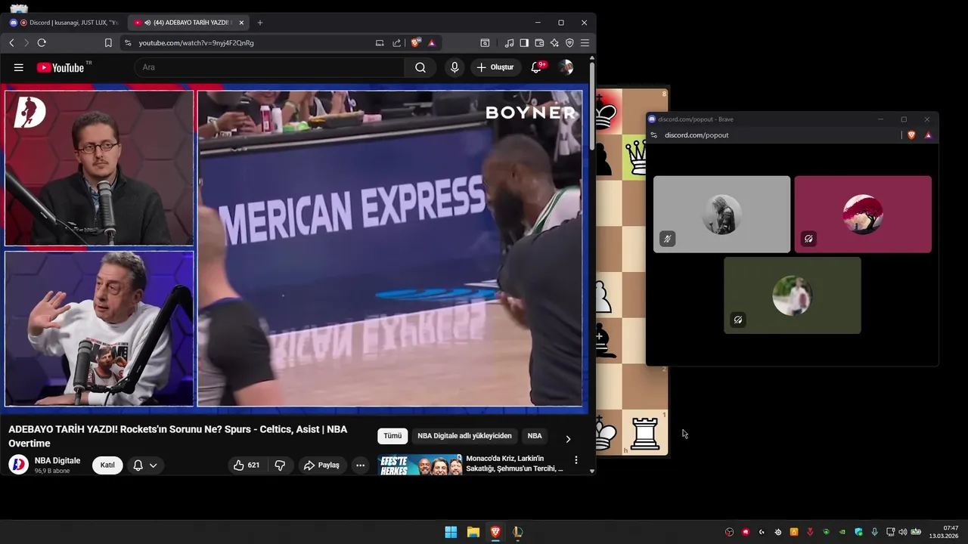Screen dimensions: 968x544
Task: Open the more actions three-dot button
Action: [x=361, y=465]
